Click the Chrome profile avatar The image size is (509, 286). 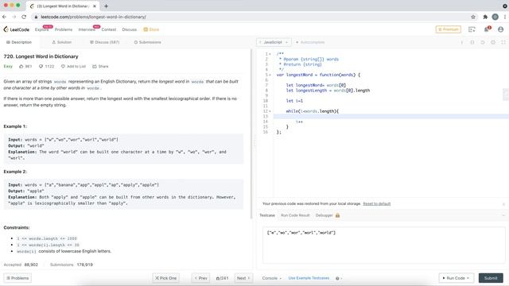[495, 17]
